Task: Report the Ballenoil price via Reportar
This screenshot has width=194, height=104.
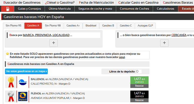Action: [139, 86]
